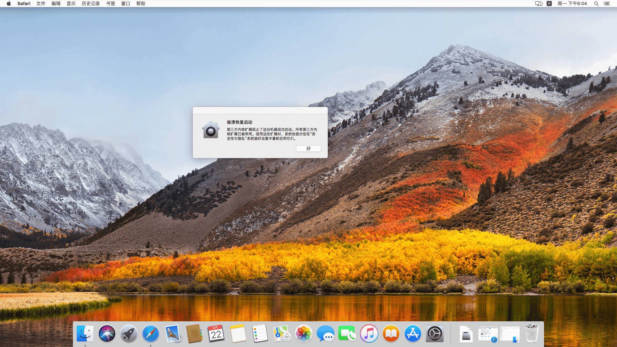Open Maps app in dock

coord(282,334)
